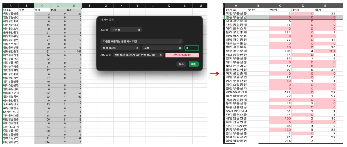The width and height of the screenshot is (347, 147).
Task: Select column A header in original sheet
Action: 10,5
